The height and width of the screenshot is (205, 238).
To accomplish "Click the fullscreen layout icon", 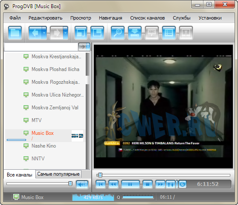I will pyautogui.click(x=97, y=33).
